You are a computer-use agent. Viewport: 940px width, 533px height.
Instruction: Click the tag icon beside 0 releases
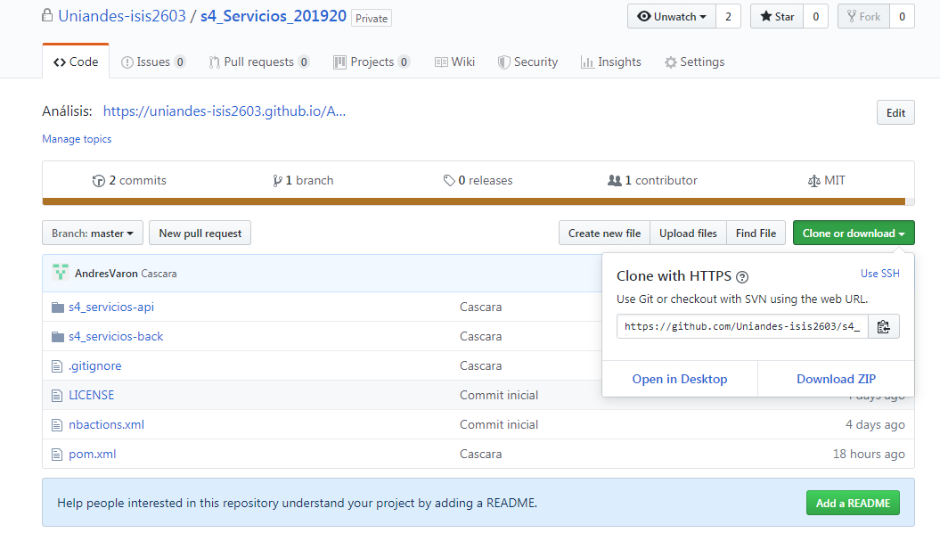tap(449, 180)
